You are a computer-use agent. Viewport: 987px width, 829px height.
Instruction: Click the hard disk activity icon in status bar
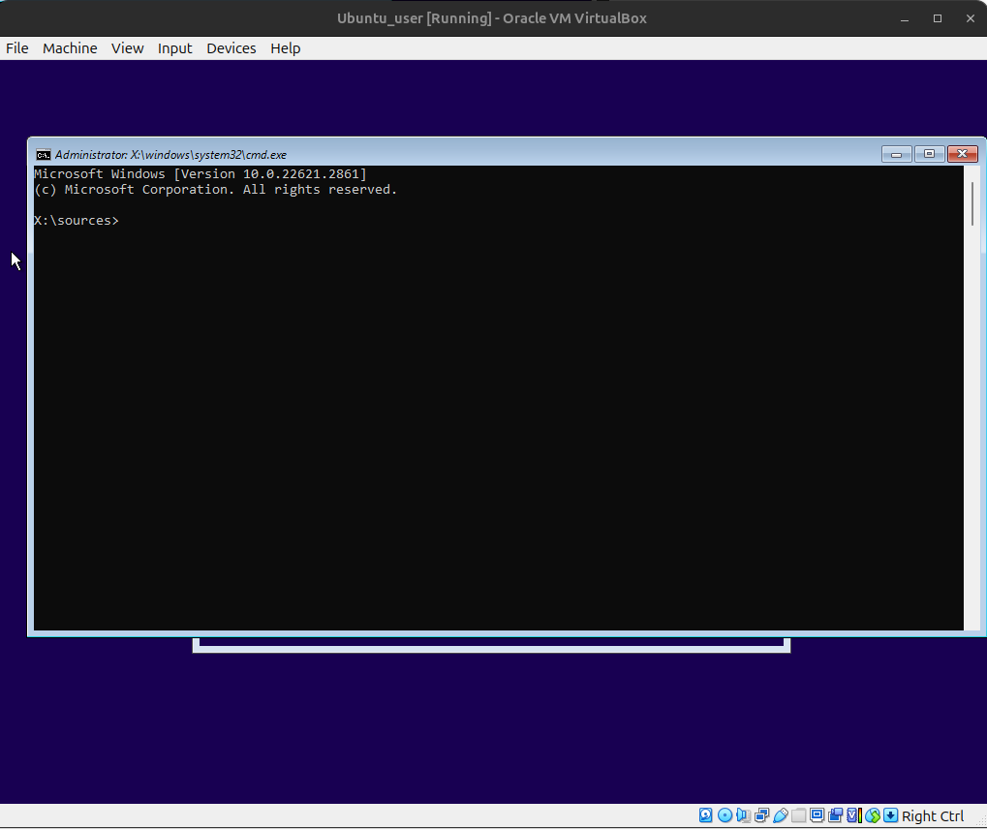click(x=706, y=815)
